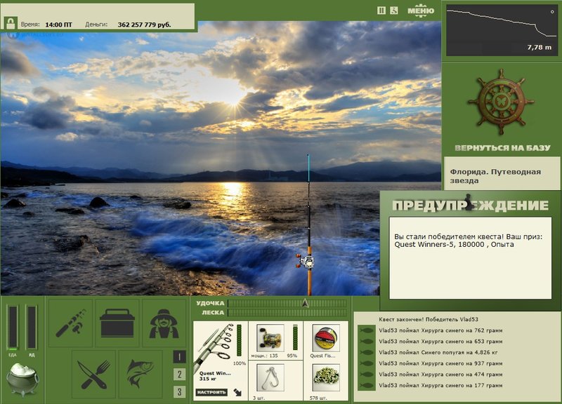Click fish icon beside 762 грамм entry

coord(367,330)
